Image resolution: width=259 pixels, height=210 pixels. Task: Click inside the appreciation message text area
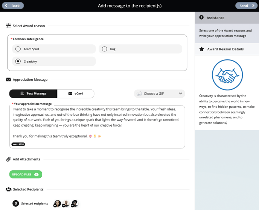click(97, 127)
